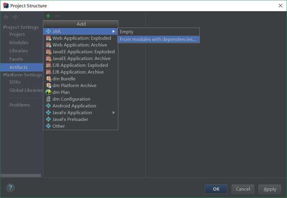Select Other from the Add menu
The image size is (287, 198).
click(80, 126)
